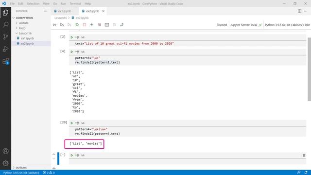Move the selected cell up

(x=54, y=154)
